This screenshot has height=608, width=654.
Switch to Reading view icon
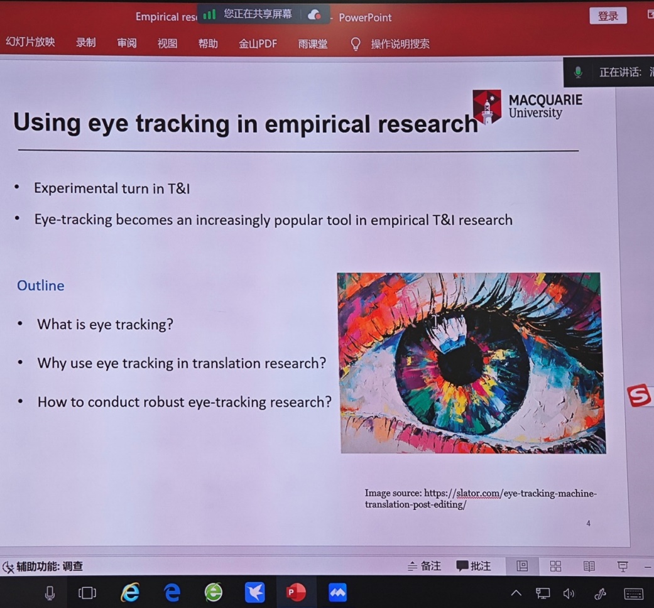tap(589, 567)
